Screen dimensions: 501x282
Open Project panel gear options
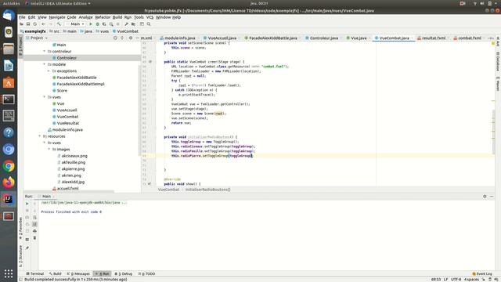[x=131, y=38]
